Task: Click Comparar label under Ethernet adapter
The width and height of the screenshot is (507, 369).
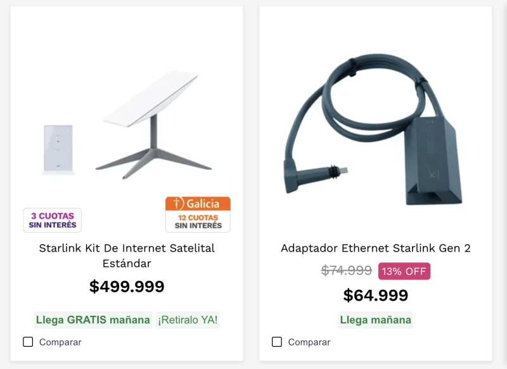Action: tap(309, 342)
